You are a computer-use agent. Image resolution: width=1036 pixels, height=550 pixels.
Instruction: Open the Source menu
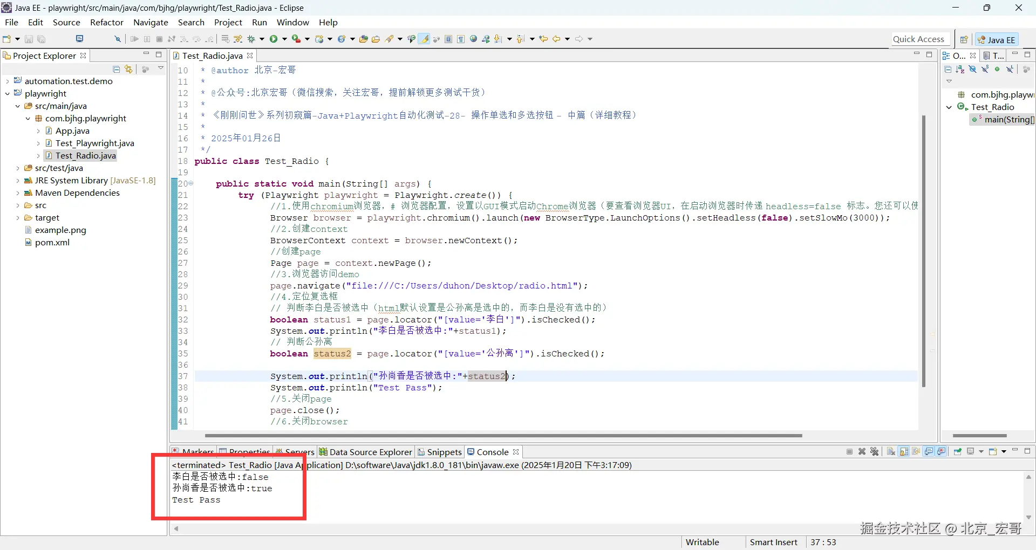66,22
